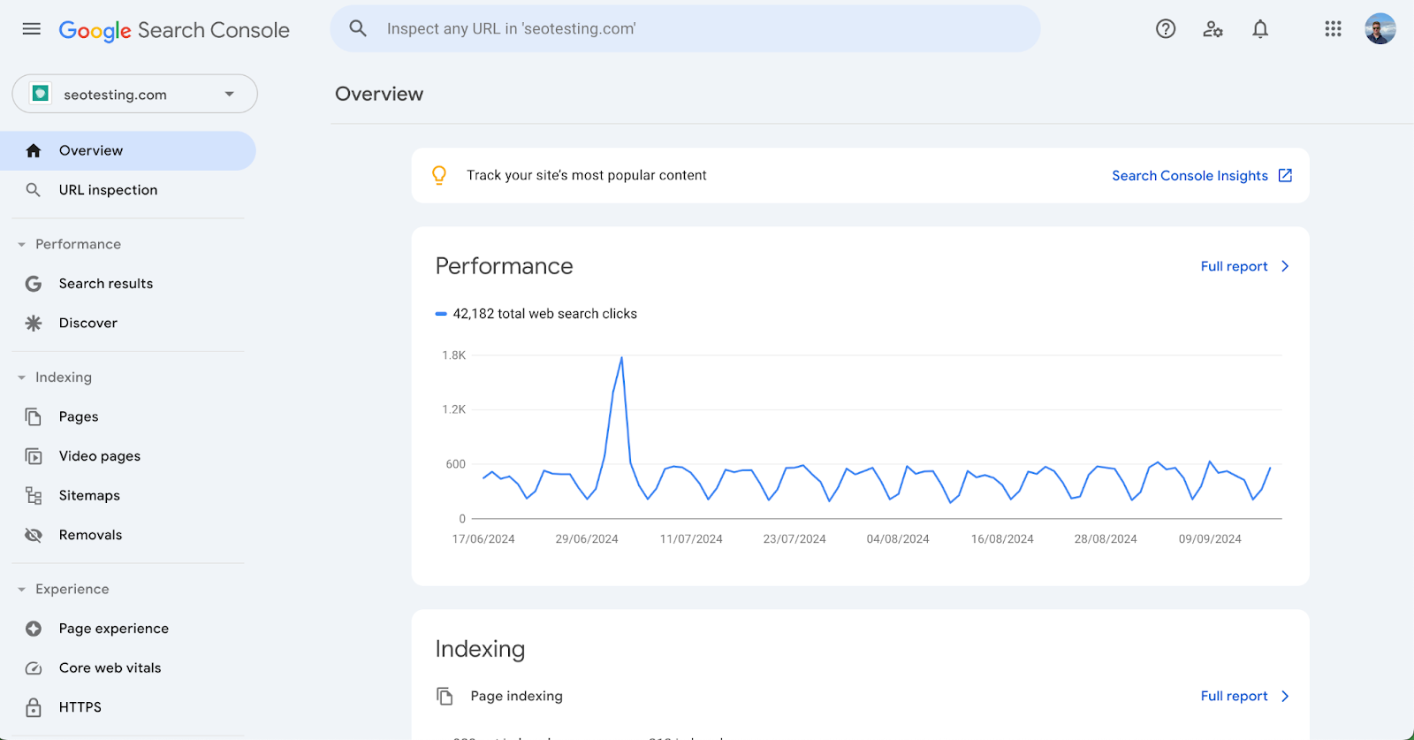Screen dimensions: 1414x740
Task: Open HTTPS report menu item
Action: 128,707
